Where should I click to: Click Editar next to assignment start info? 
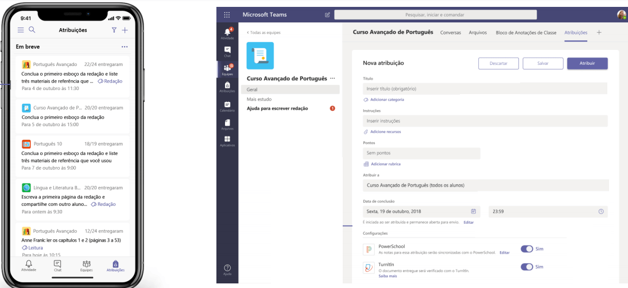[468, 222]
